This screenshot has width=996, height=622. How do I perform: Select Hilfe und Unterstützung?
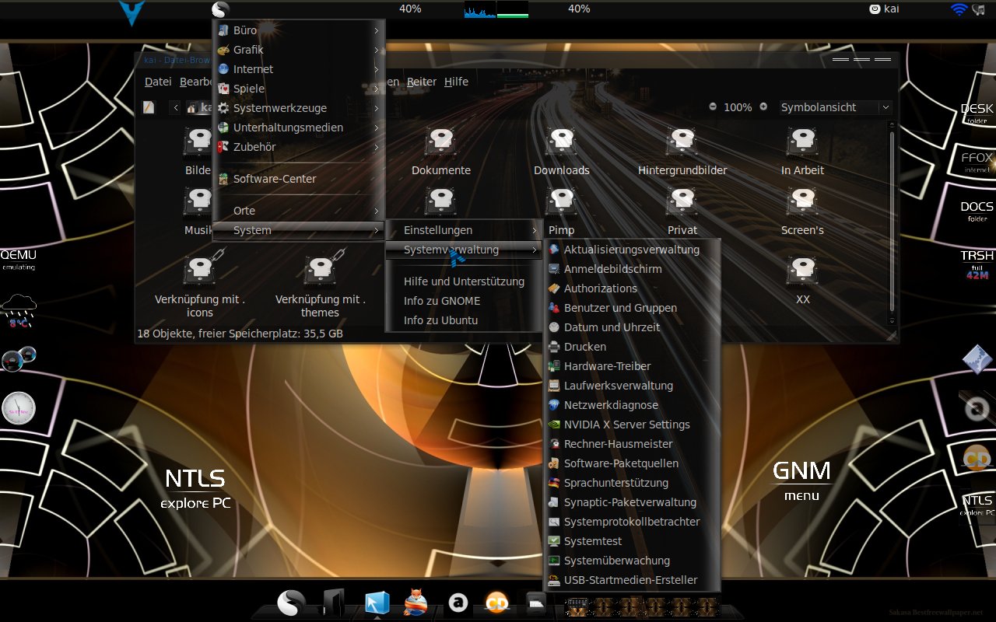click(x=464, y=281)
